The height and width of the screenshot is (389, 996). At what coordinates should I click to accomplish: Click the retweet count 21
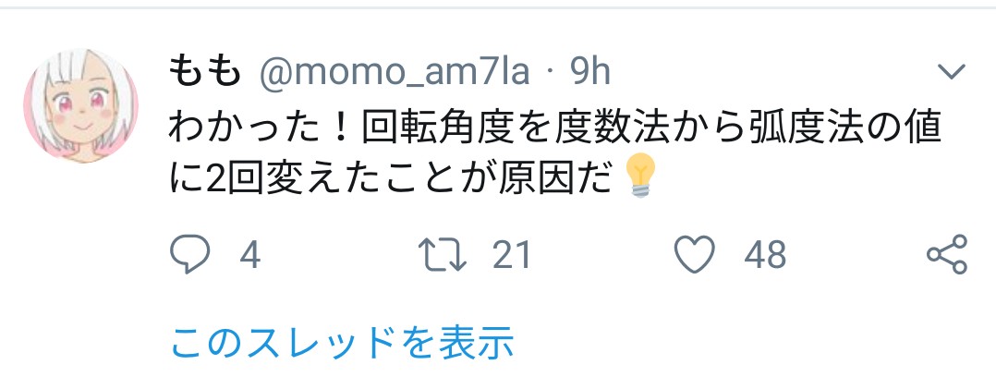(x=512, y=255)
